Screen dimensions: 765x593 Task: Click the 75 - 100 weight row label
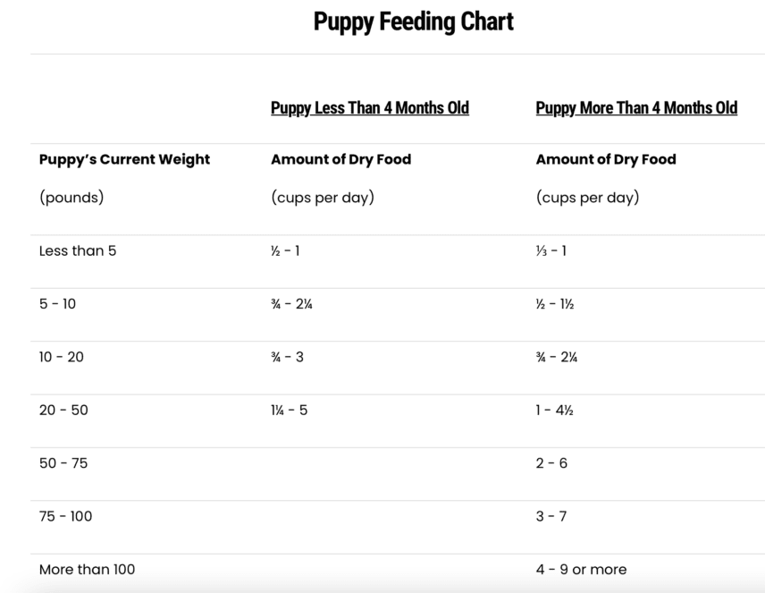[65, 516]
